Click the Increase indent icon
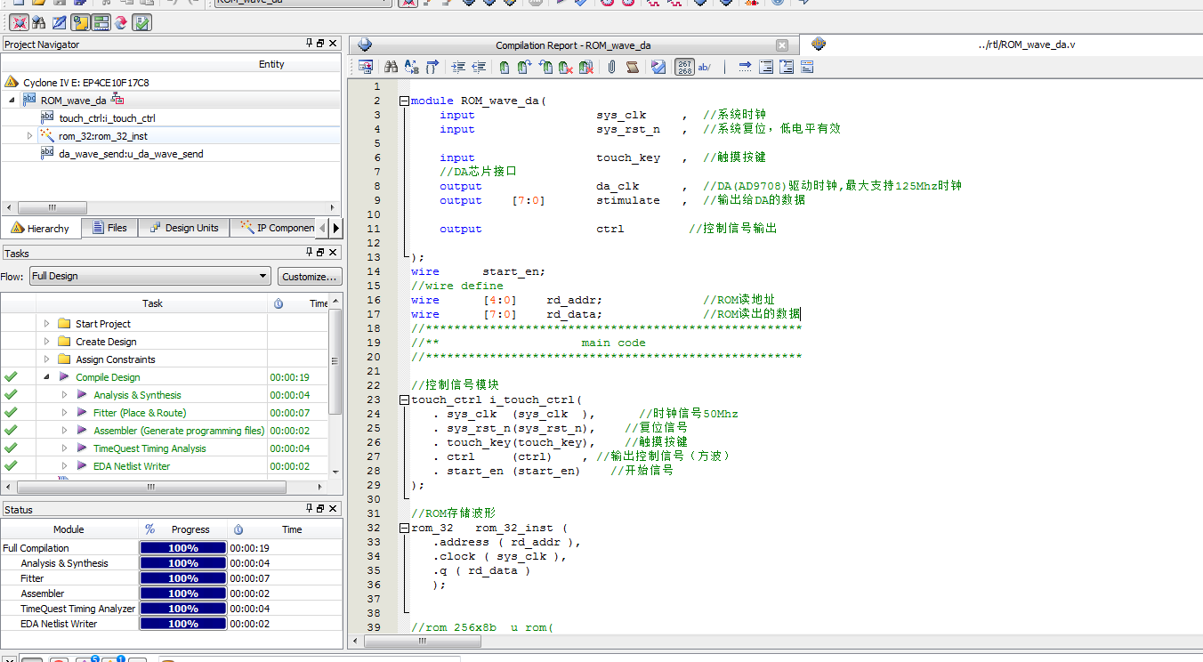Image resolution: width=1203 pixels, height=662 pixels. (458, 67)
